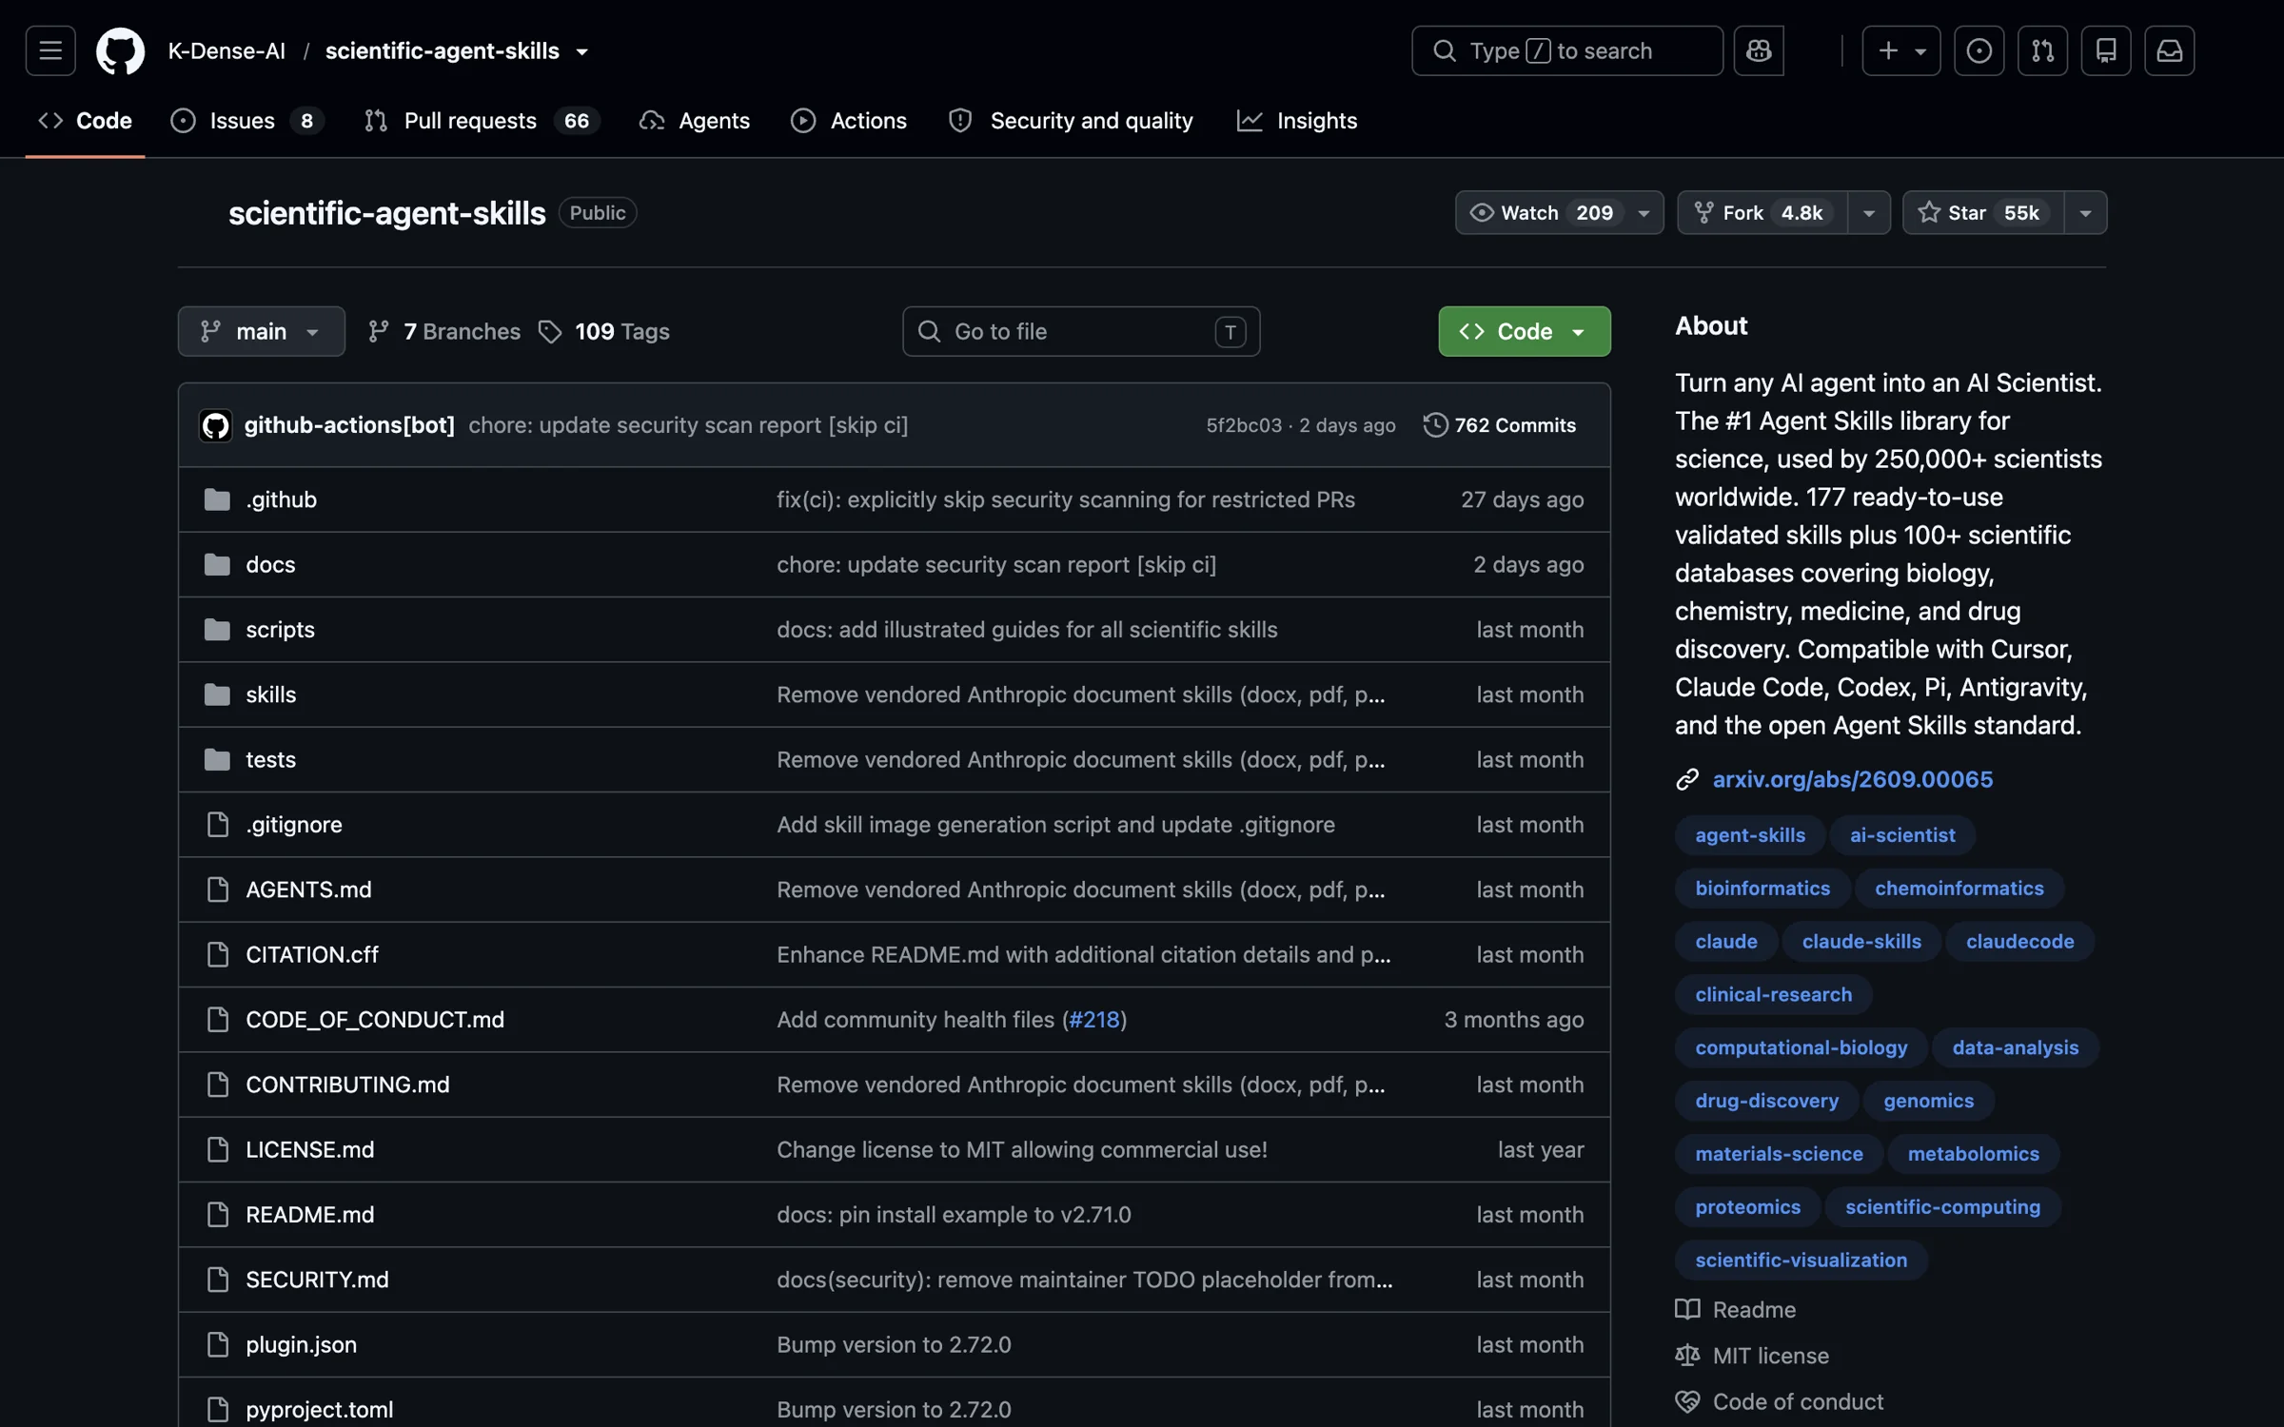Open Copilot chat icon in header
2284x1427 pixels.
(1758, 50)
